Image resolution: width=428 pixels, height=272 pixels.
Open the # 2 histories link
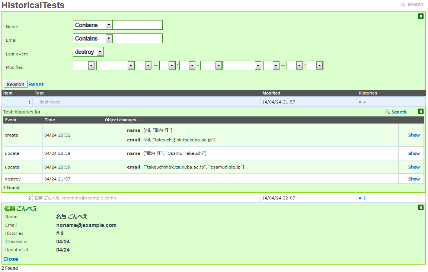[x=362, y=198]
